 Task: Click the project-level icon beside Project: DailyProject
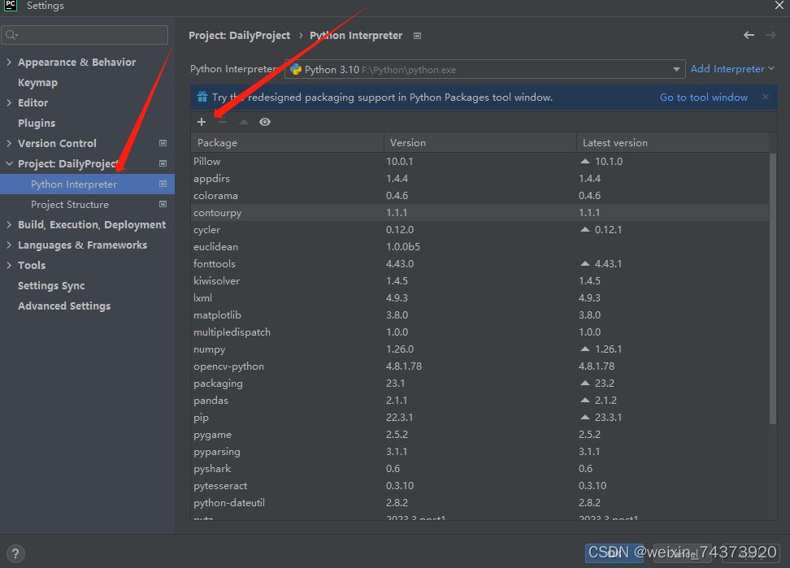tap(163, 163)
